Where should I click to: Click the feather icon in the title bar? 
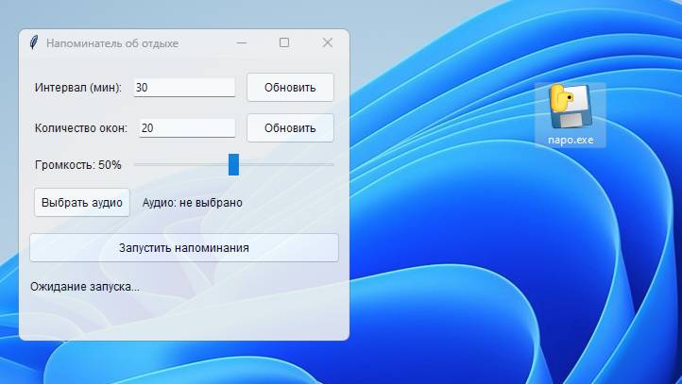point(33,42)
